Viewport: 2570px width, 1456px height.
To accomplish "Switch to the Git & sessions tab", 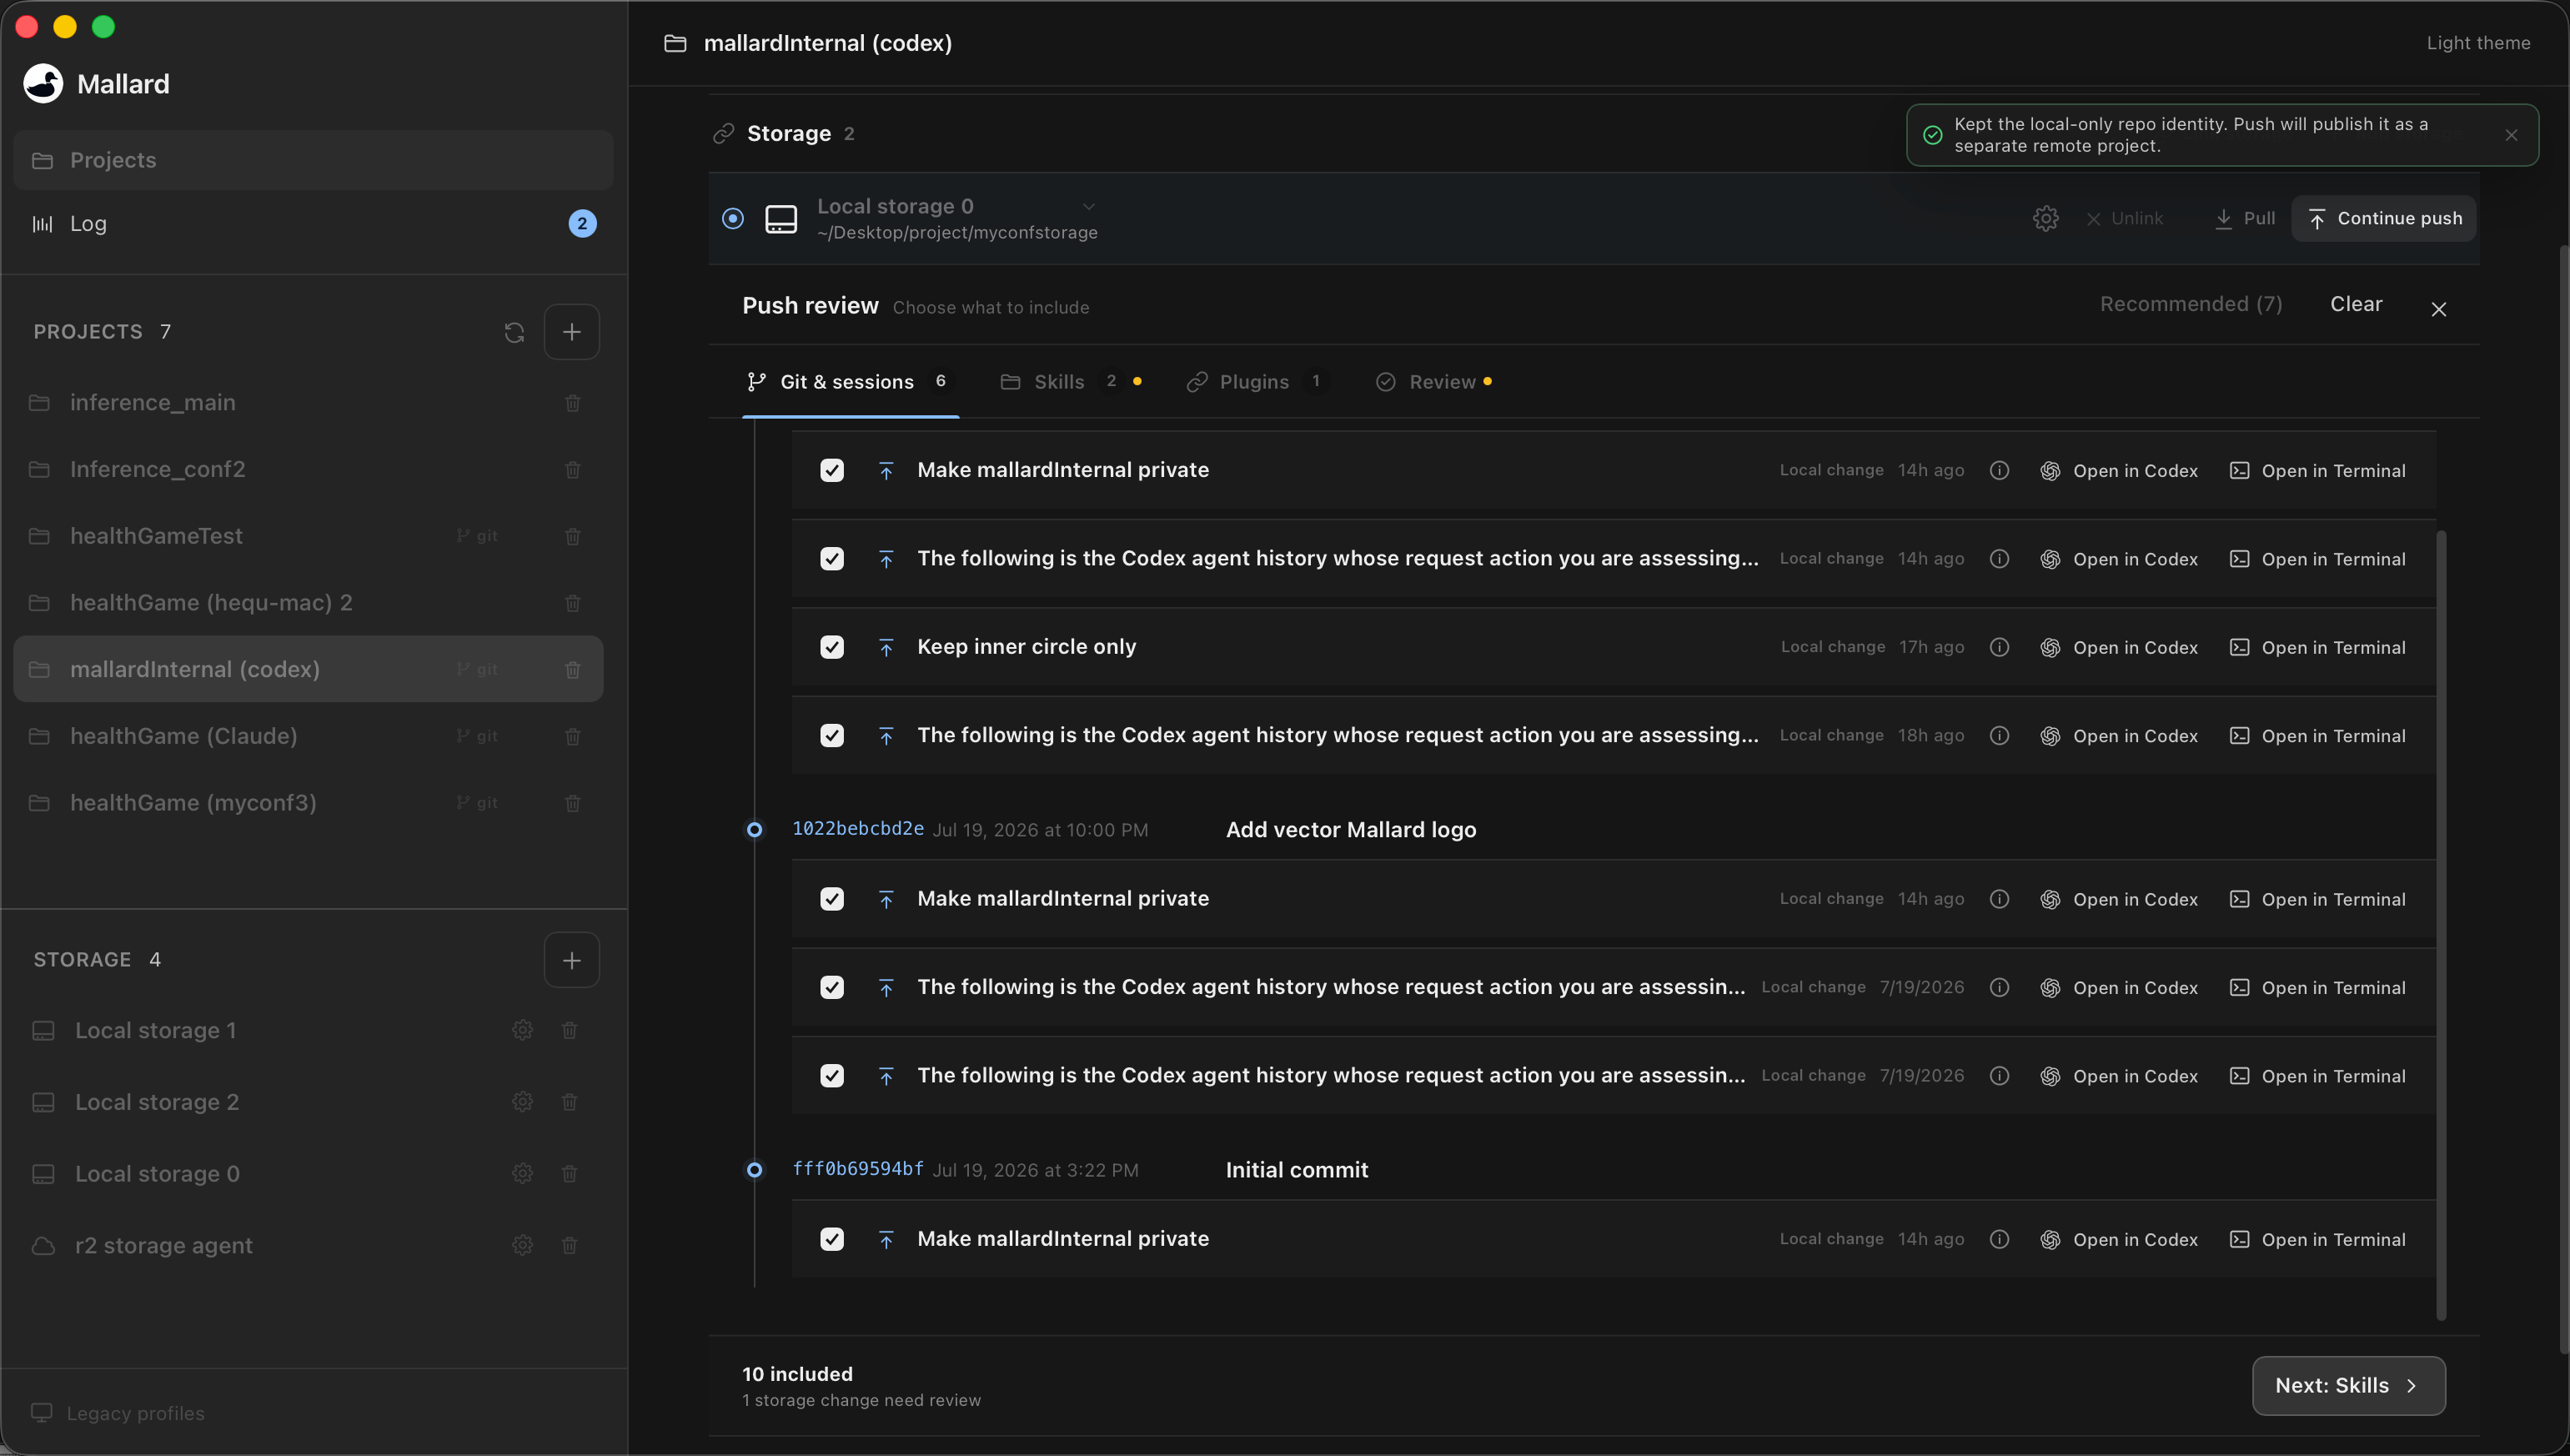I will click(848, 382).
